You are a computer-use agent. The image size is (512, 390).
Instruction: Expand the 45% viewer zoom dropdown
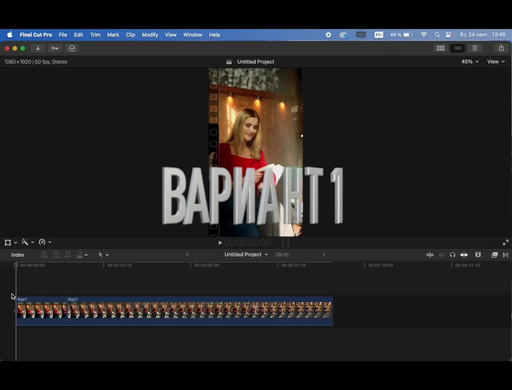(470, 62)
